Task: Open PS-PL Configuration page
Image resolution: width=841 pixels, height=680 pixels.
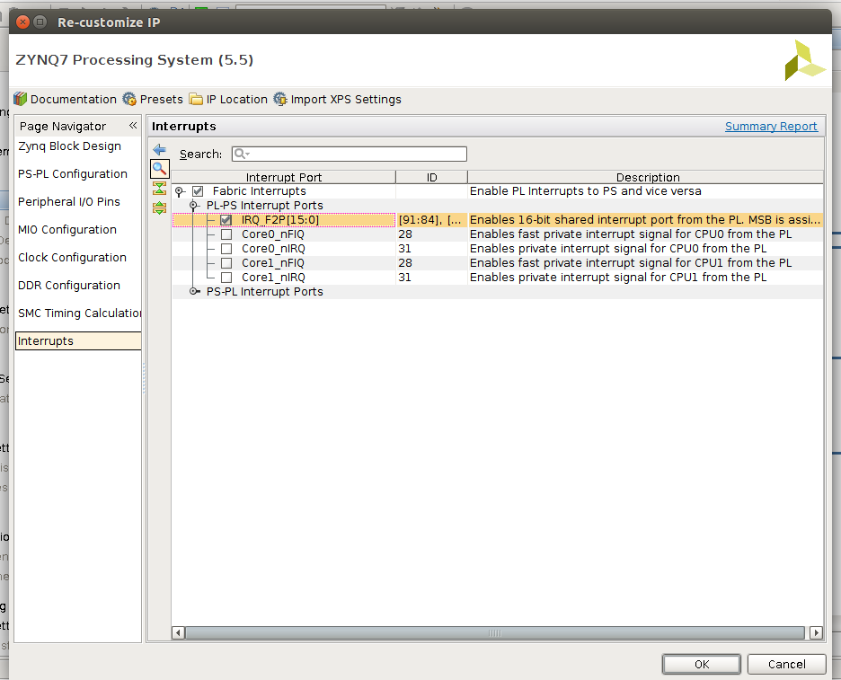Action: click(x=73, y=173)
